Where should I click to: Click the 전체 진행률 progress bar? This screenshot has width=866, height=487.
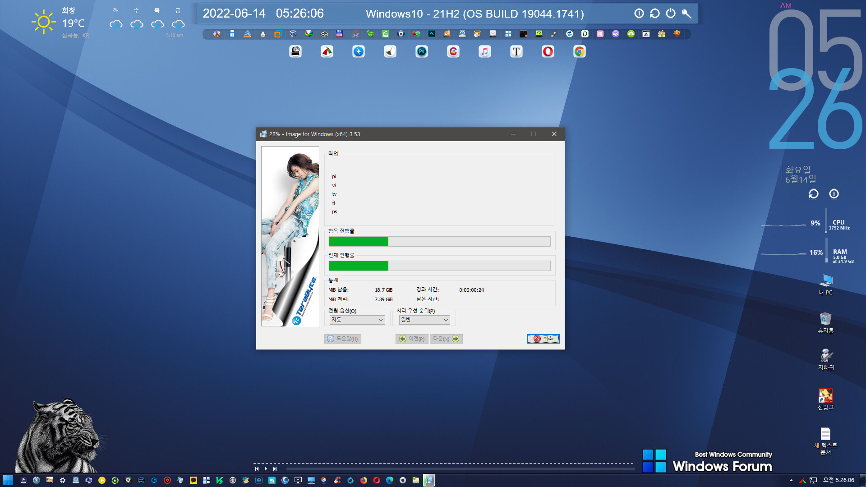point(440,266)
